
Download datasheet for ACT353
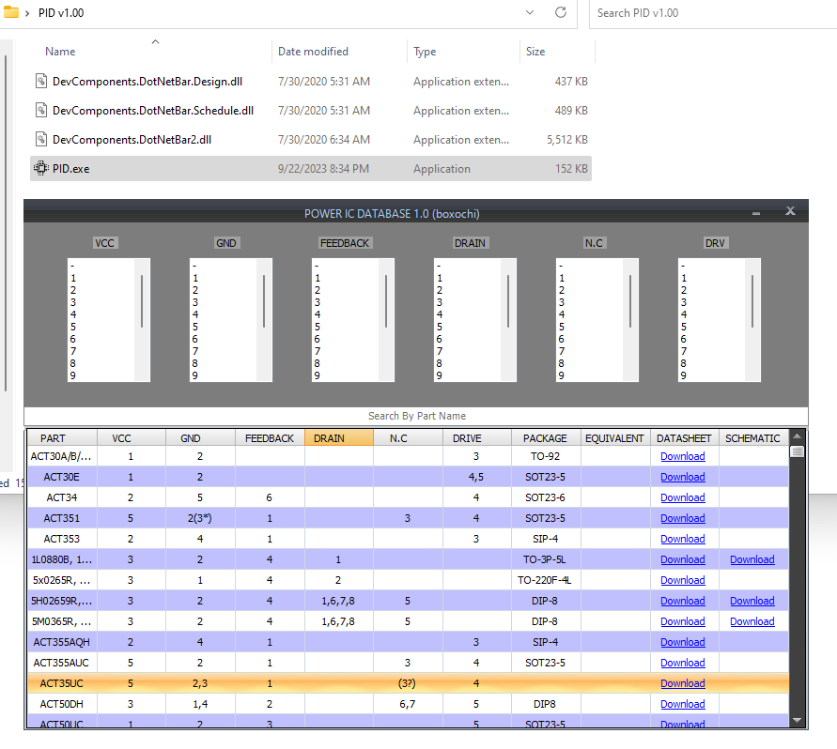pyautogui.click(x=683, y=539)
